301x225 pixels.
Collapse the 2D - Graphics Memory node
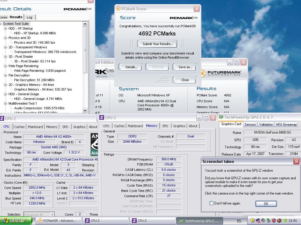(x=6, y=85)
